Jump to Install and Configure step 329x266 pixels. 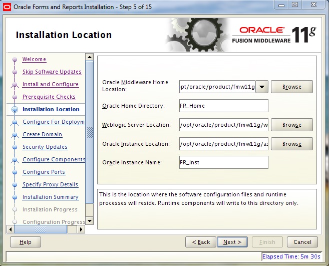pyautogui.click(x=50, y=85)
